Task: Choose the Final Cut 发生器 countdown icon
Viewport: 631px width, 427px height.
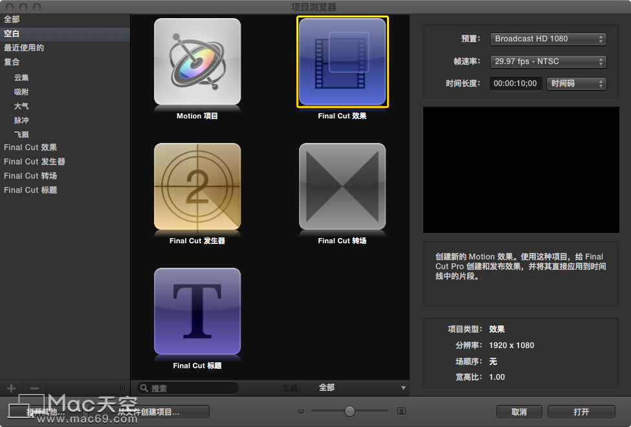Action: [x=197, y=186]
